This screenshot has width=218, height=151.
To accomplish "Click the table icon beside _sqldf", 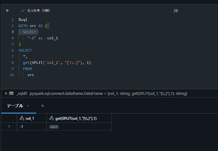I will click(x=11, y=93).
